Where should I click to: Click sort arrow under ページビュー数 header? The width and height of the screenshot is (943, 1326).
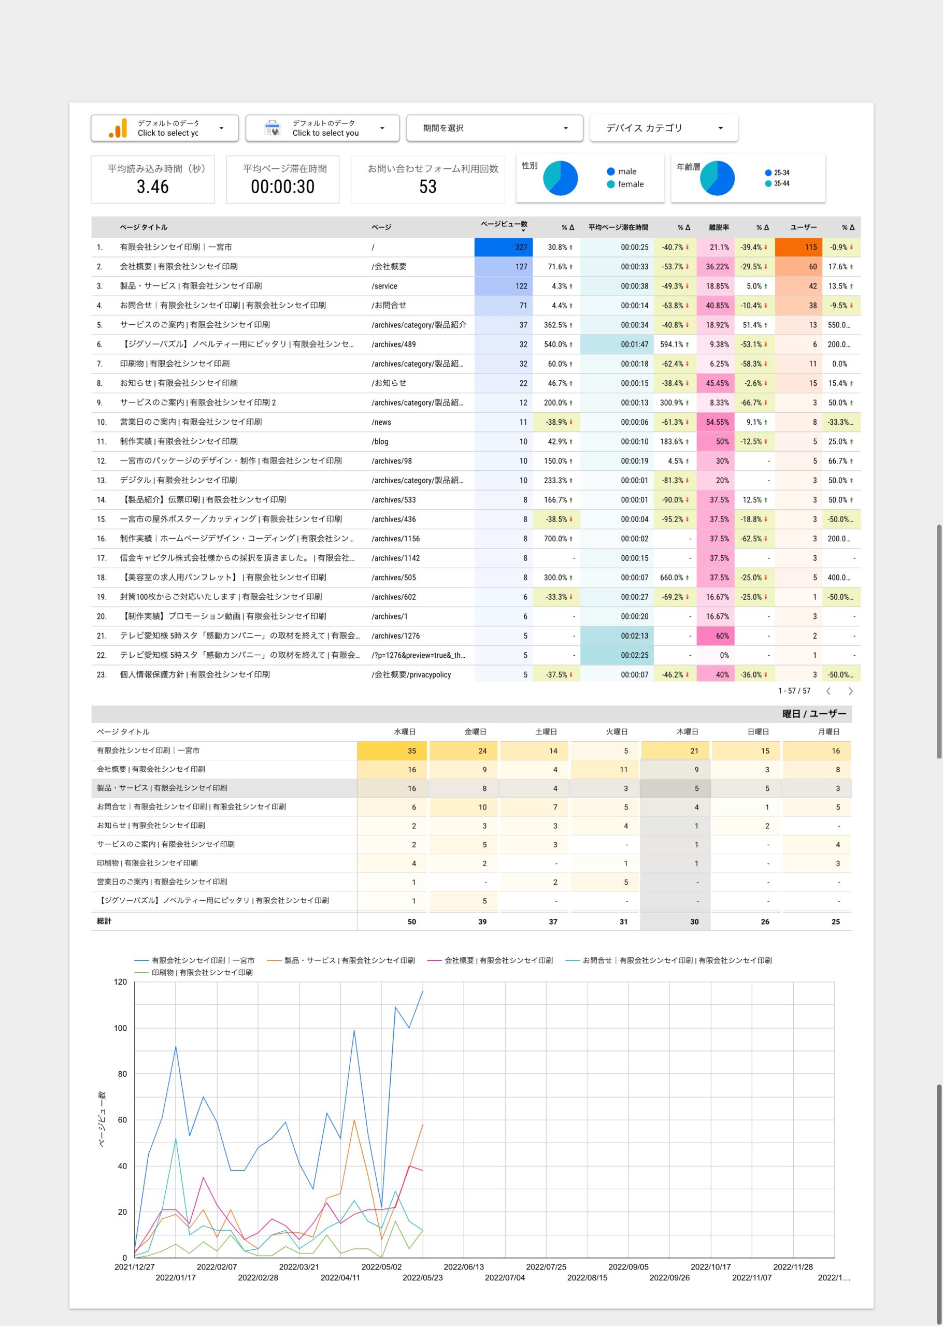click(523, 231)
